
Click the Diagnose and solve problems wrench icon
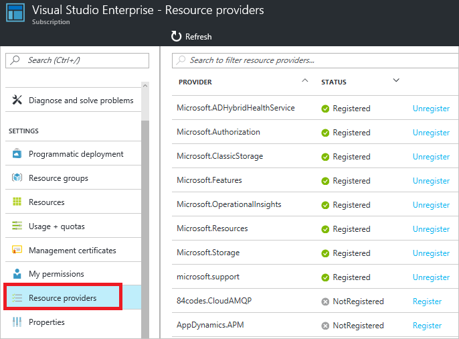click(x=17, y=100)
